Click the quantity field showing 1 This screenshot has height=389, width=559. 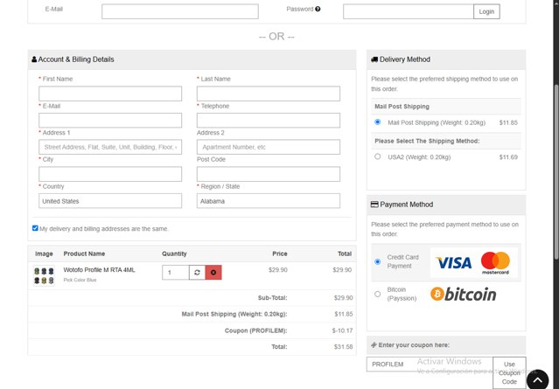176,273
